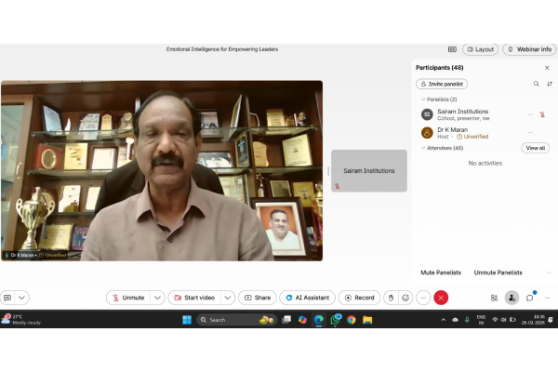This screenshot has height=372, width=558.
Task: Click the sort participants icon
Action: coord(549,84)
